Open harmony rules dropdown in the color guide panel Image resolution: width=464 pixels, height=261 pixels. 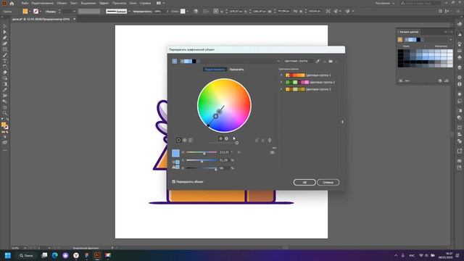451,40
